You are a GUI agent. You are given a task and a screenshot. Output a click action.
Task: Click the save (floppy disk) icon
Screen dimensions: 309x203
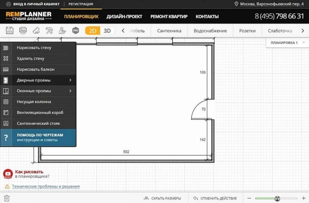[9, 31]
